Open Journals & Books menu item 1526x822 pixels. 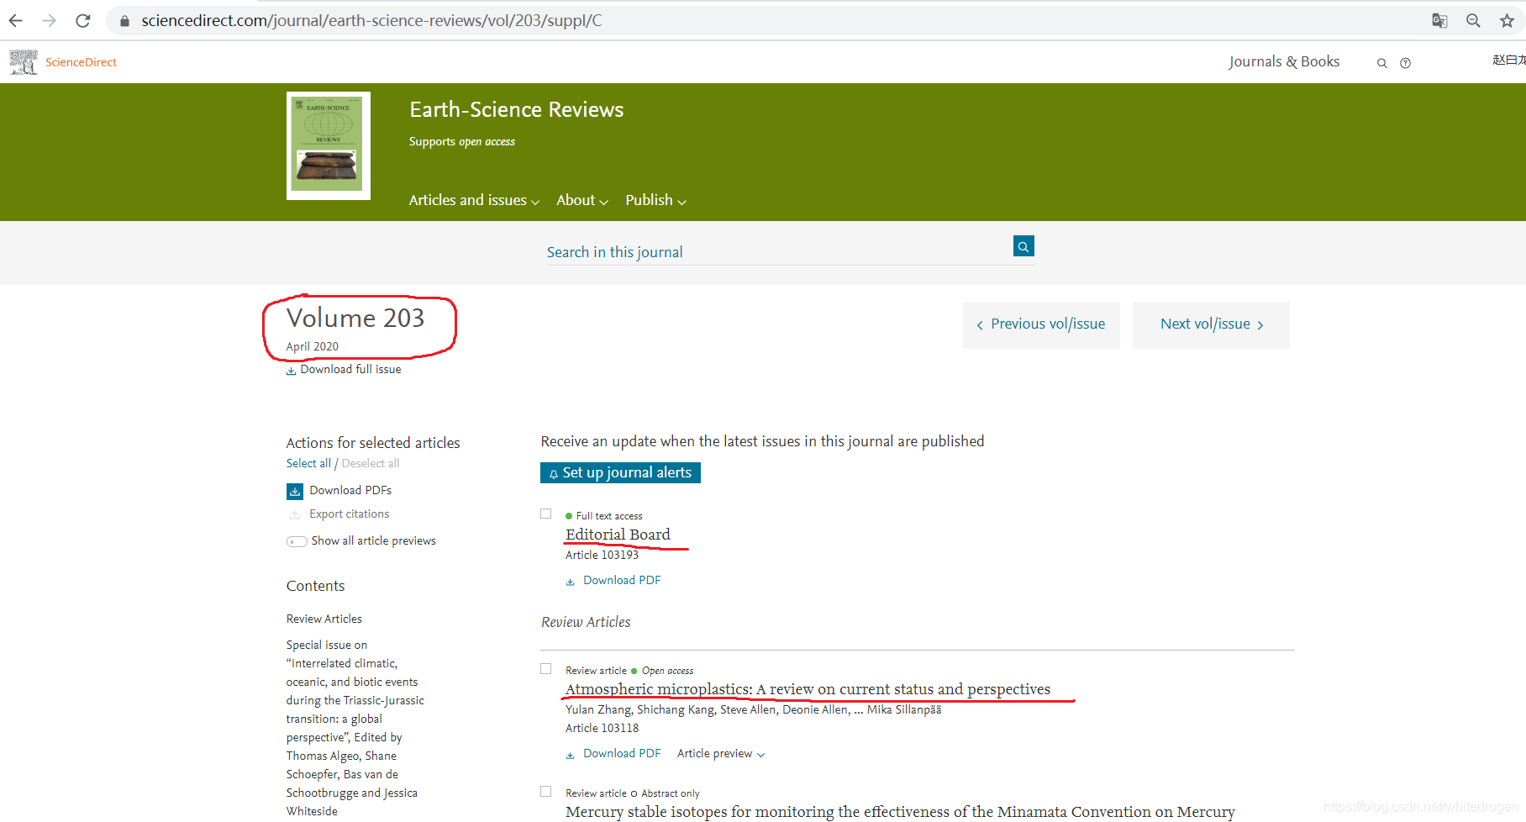click(1284, 61)
